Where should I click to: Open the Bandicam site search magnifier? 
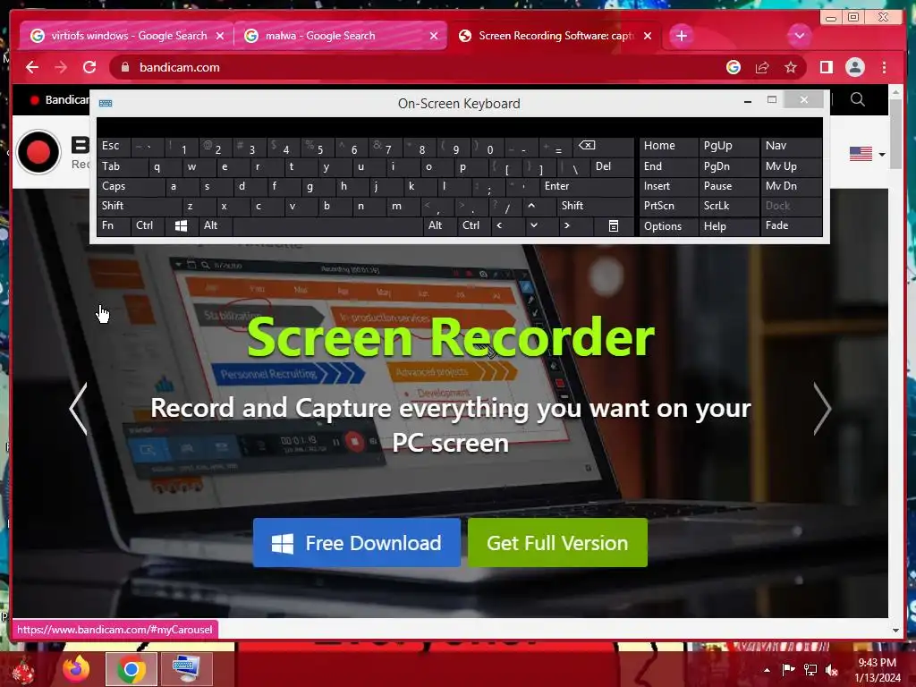(857, 99)
